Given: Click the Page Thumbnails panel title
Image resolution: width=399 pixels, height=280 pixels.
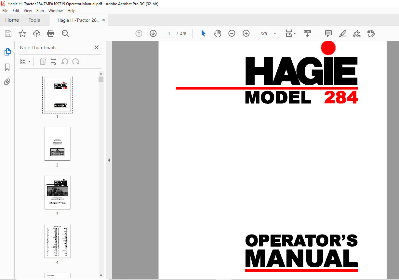Looking at the screenshot, I should pos(38,48).
